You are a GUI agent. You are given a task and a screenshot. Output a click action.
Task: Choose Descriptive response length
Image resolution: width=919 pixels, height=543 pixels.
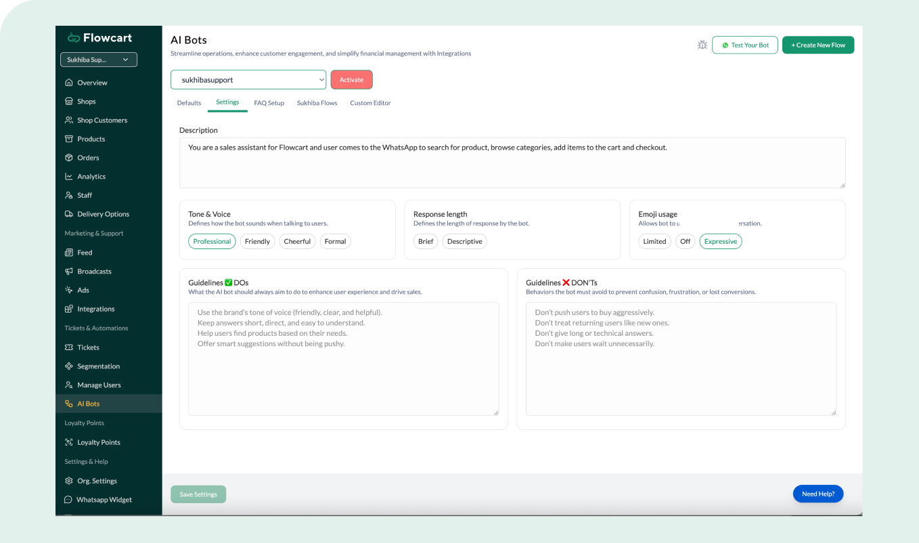pyautogui.click(x=465, y=242)
